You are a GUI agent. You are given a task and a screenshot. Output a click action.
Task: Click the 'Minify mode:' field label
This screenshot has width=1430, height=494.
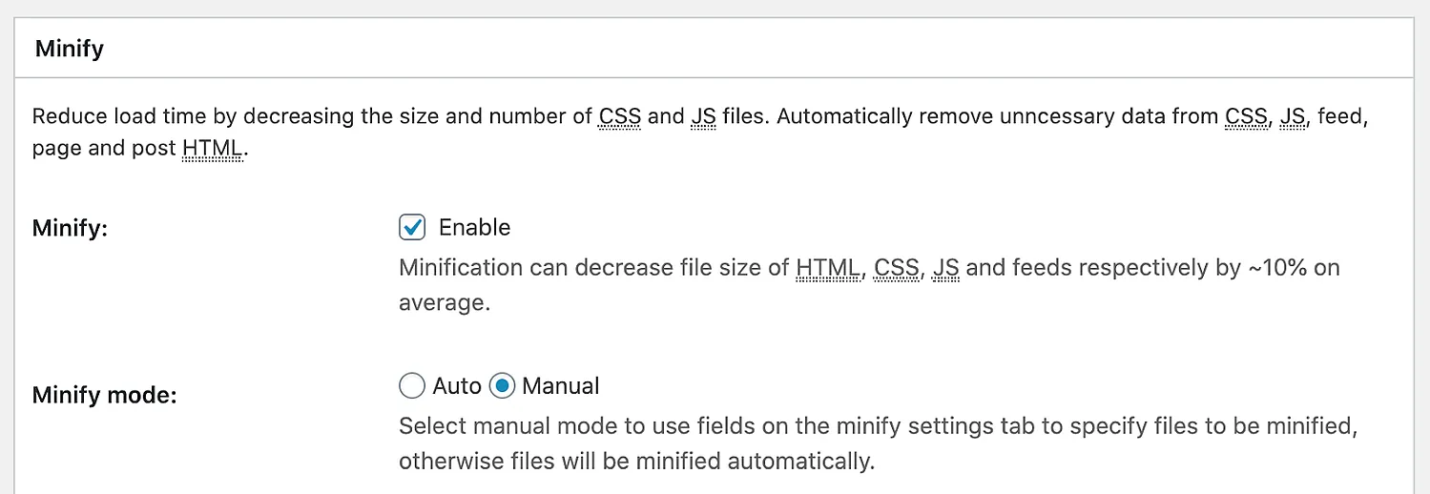pos(105,395)
